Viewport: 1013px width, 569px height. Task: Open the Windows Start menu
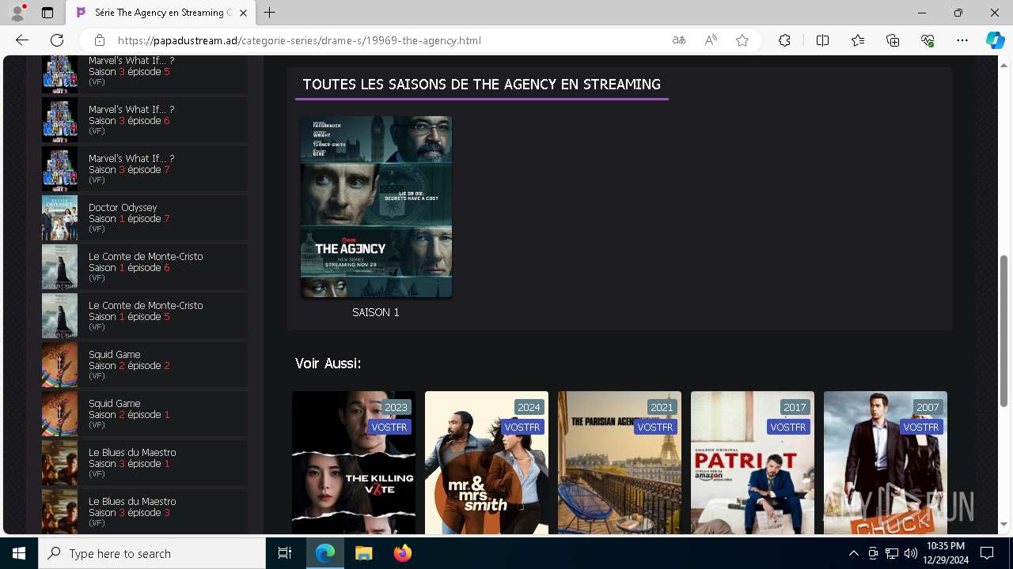point(19,553)
